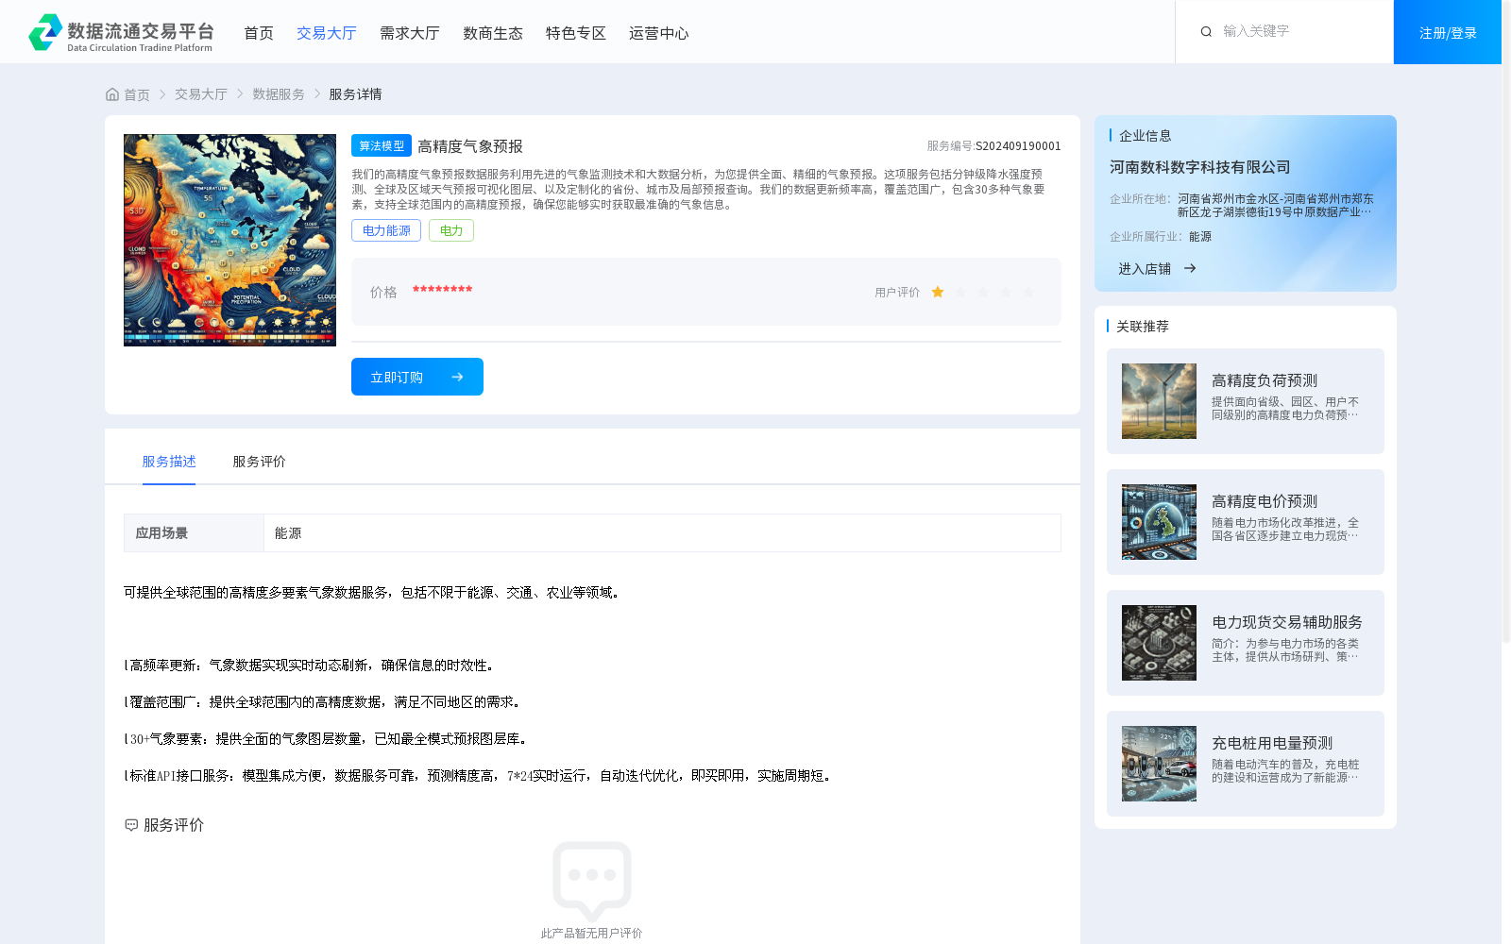
Task: Click the green 电力 tag
Action: (x=451, y=230)
